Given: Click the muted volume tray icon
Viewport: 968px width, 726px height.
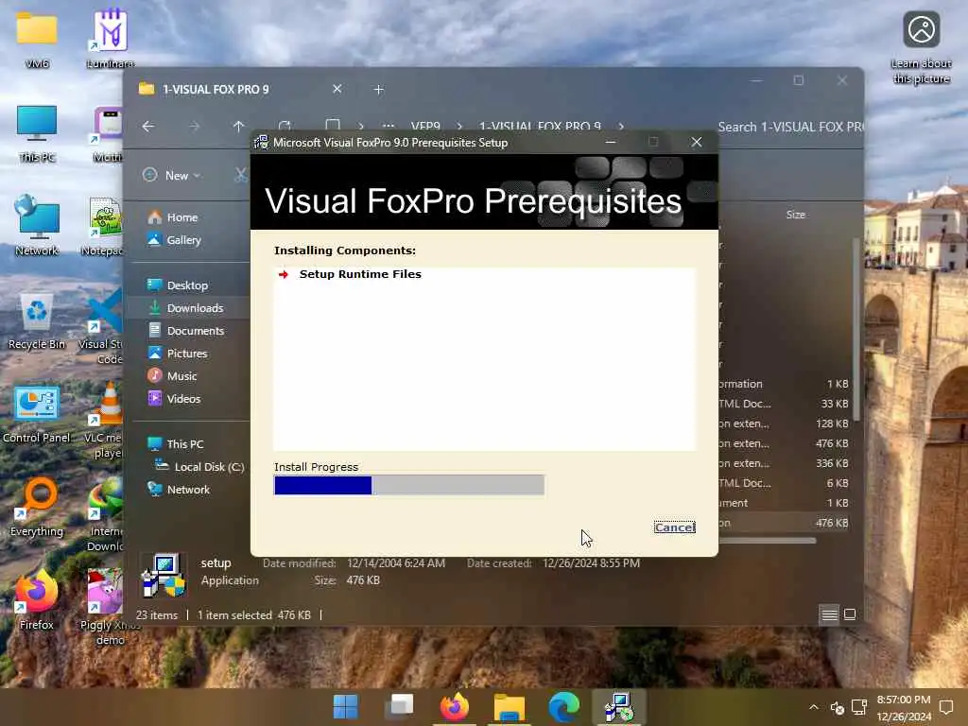Looking at the screenshot, I should 838,707.
